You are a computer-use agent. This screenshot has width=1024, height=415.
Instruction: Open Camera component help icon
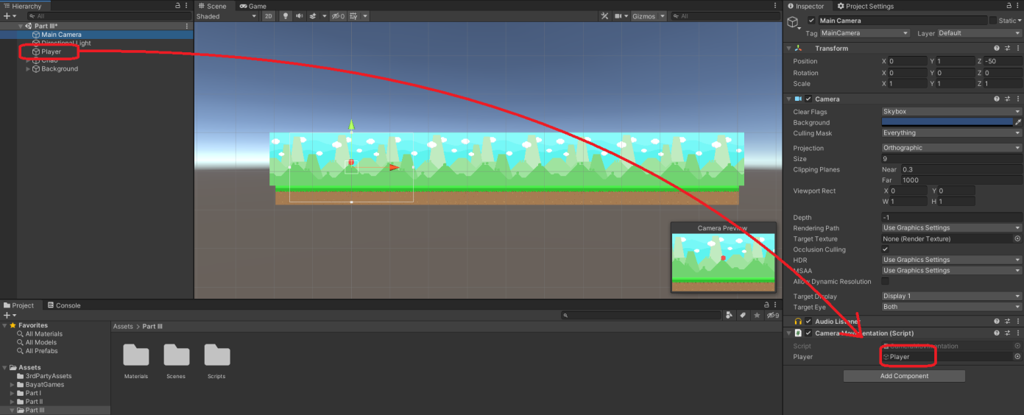coord(997,99)
